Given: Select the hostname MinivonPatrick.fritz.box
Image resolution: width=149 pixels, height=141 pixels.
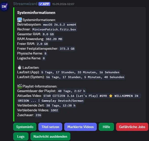Looking at the screenshot, I should click(x=54, y=29).
